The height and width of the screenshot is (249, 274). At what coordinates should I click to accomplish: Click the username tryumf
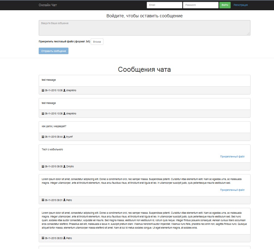point(69,137)
